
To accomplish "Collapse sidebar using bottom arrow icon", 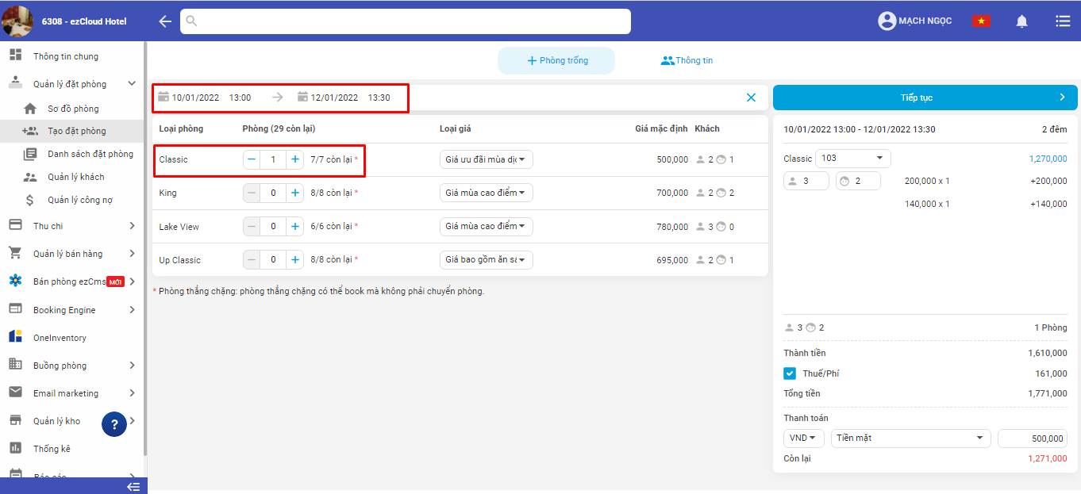I will tap(133, 487).
